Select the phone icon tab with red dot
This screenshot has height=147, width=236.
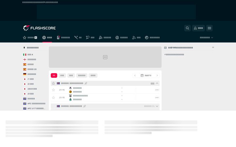63,38
